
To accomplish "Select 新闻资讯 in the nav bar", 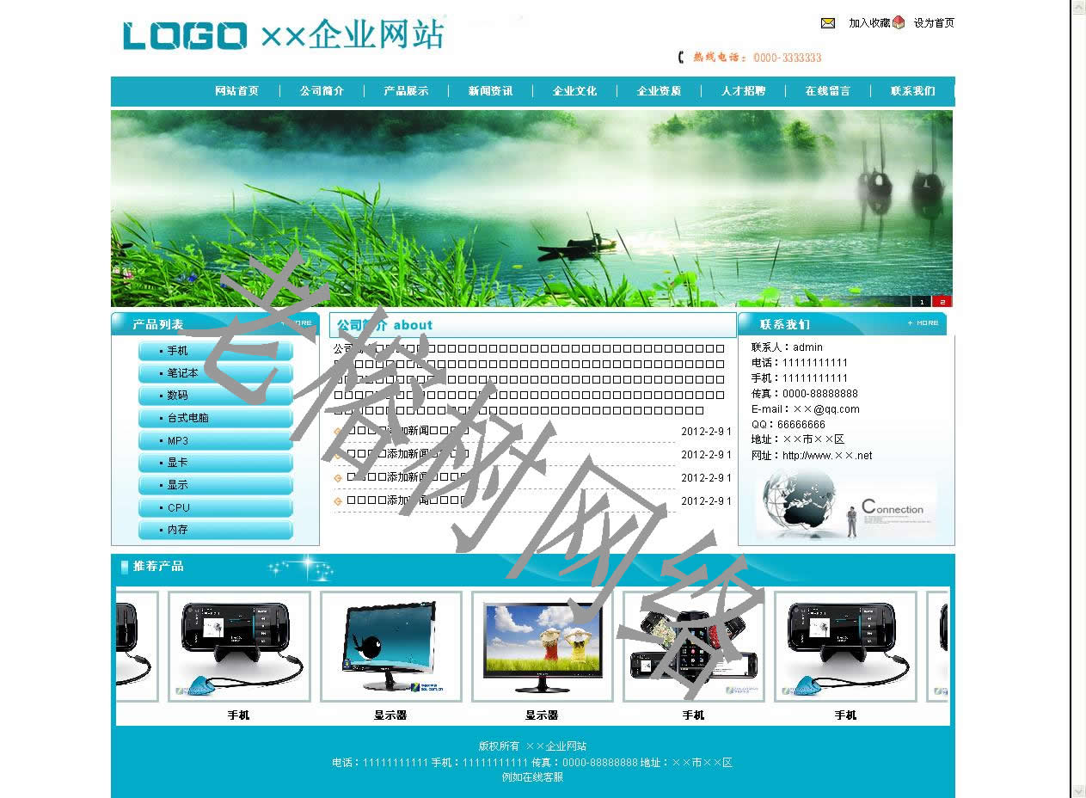I will point(490,91).
